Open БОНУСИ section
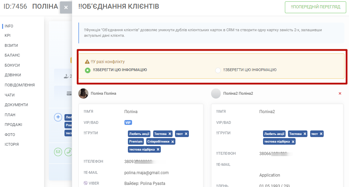Viewport: 349px width, 187px height. click(12, 65)
